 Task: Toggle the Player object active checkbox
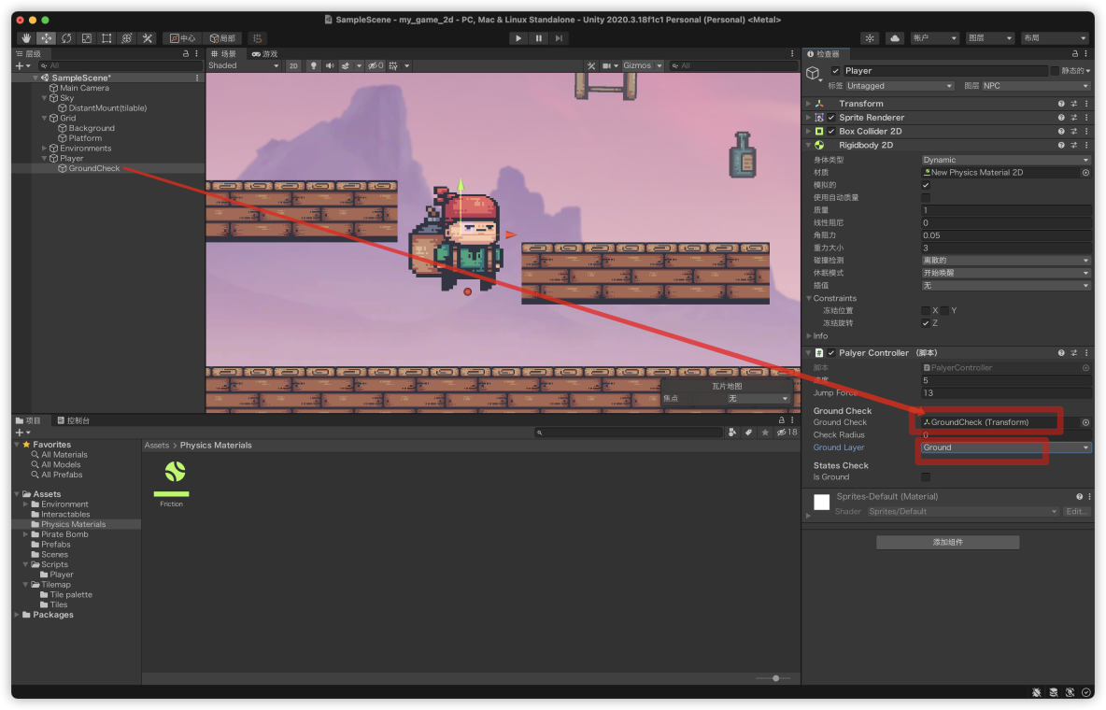(x=835, y=71)
